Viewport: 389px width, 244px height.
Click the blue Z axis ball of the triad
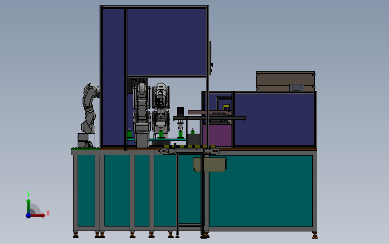28,215
